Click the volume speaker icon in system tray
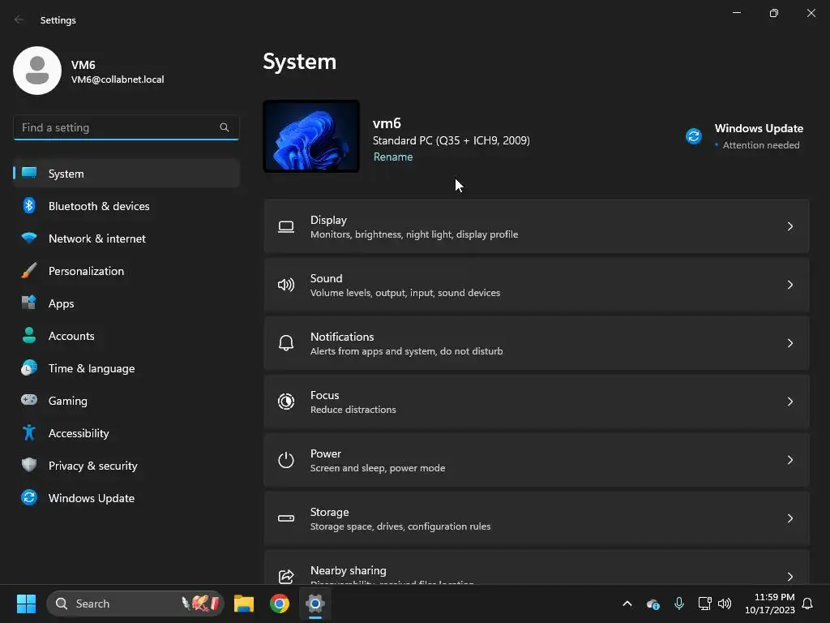Viewport: 830px width, 623px height. point(725,604)
